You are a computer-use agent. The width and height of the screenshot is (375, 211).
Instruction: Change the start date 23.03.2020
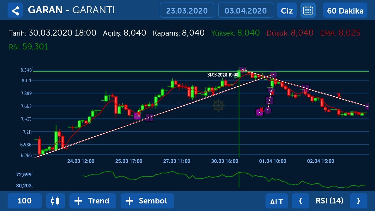coord(187,10)
